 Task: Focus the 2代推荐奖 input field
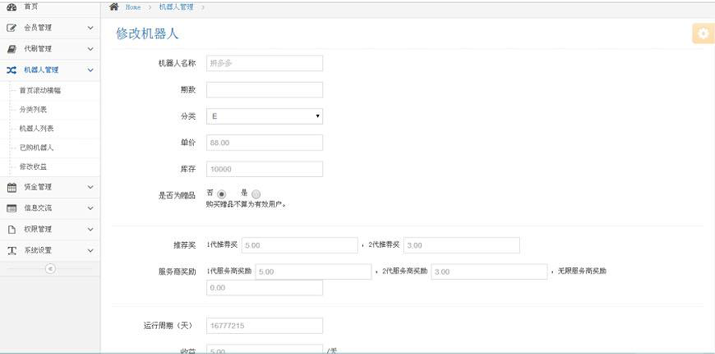pos(461,245)
